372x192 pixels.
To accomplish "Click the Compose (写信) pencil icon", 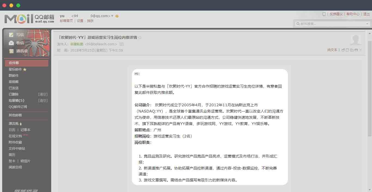I will click(x=11, y=35).
